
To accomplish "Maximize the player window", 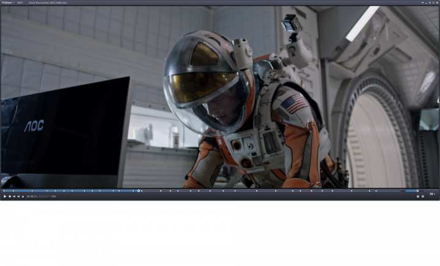I will pyautogui.click(x=430, y=3).
